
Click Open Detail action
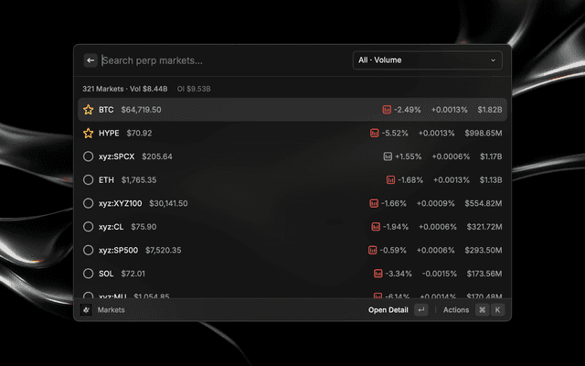(x=388, y=310)
